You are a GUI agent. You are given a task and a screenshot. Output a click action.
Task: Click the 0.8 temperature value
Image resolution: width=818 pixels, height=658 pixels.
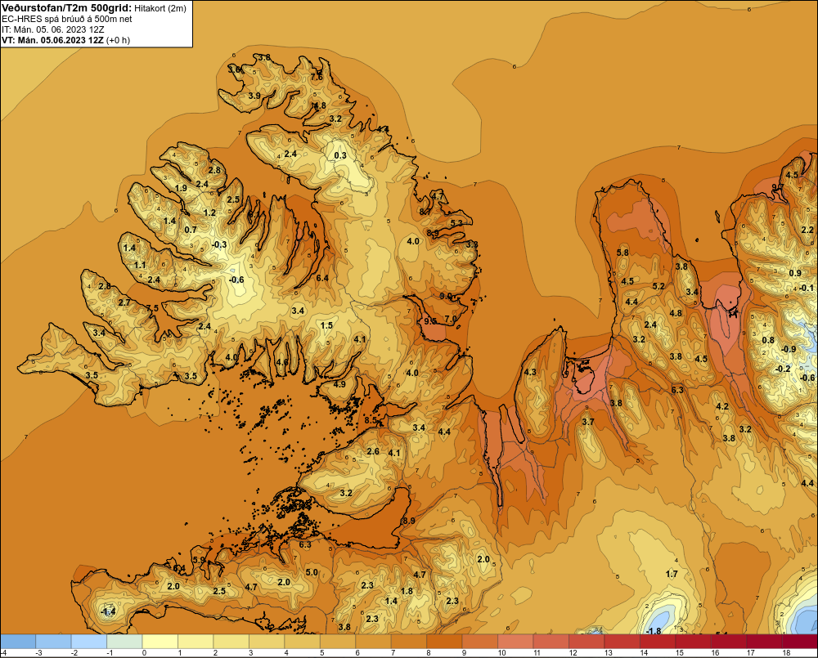coord(768,340)
